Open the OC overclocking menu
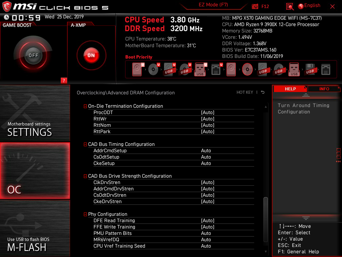 [35, 171]
